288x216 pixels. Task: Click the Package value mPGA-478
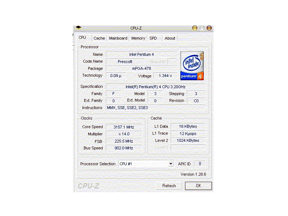[141, 68]
